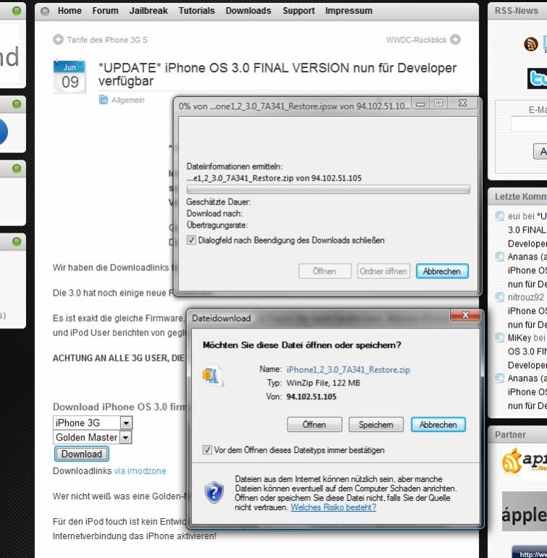This screenshot has width=547, height=558.
Task: Open the Jailbreak menu item
Action: [x=149, y=11]
